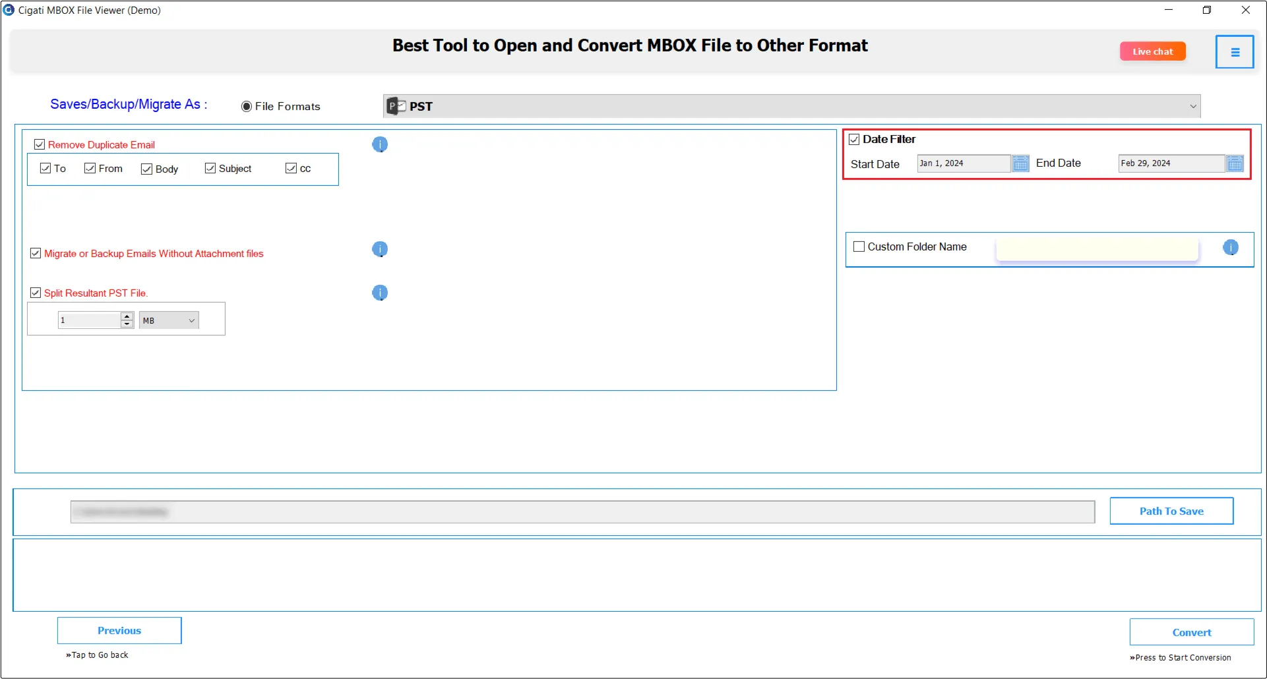Viewport: 1267px width, 679px height.
Task: Click the Live chat button
Action: coord(1153,51)
